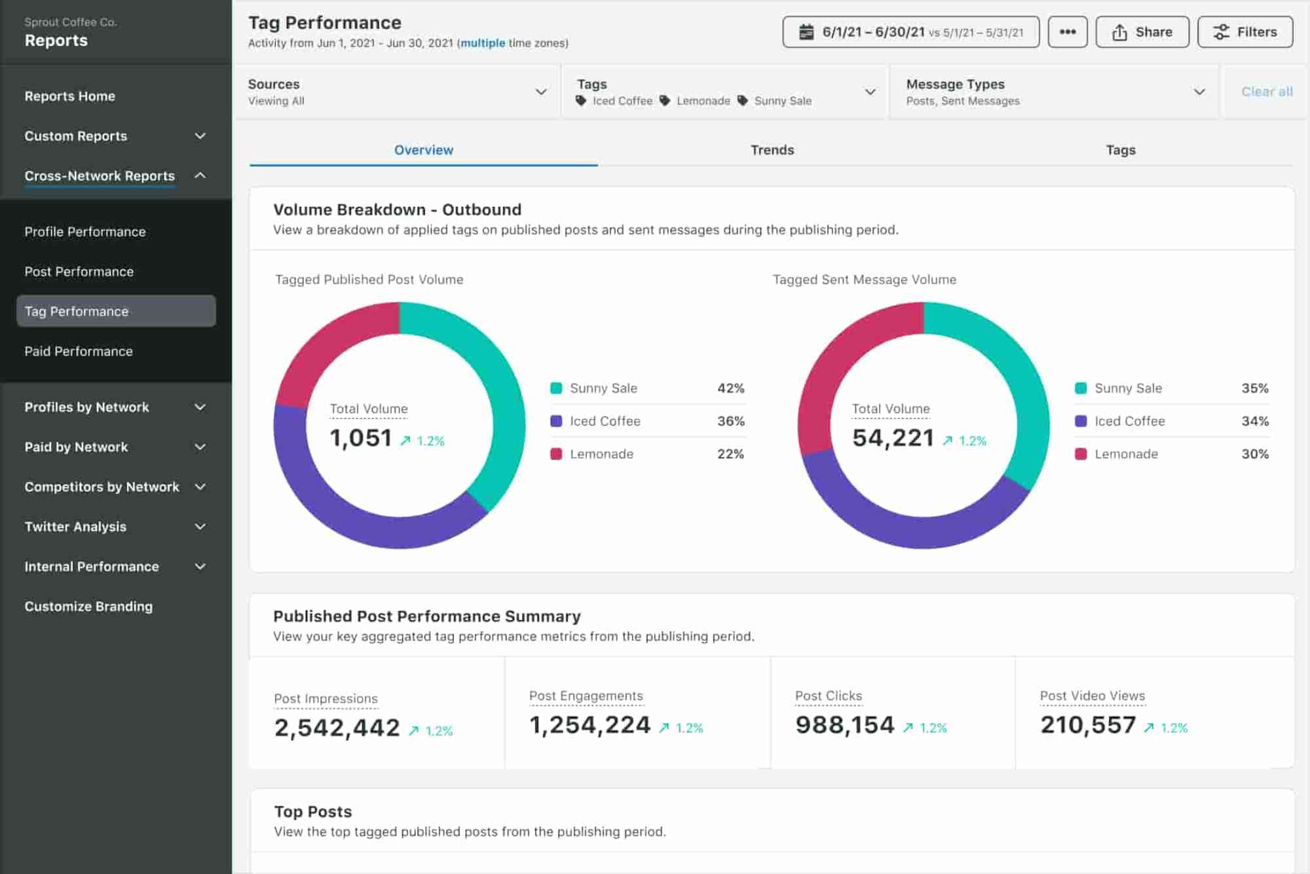The image size is (1310, 874).
Task: Click the Sunny Sale tag icon
Action: [743, 101]
